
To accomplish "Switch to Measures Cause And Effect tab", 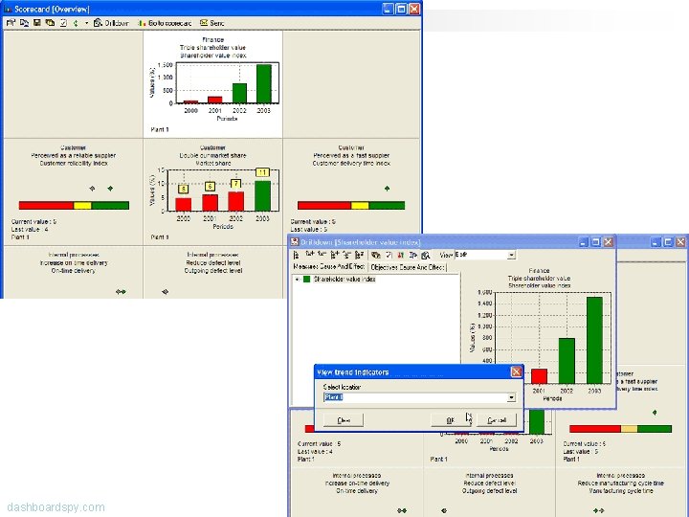I will (x=328, y=266).
